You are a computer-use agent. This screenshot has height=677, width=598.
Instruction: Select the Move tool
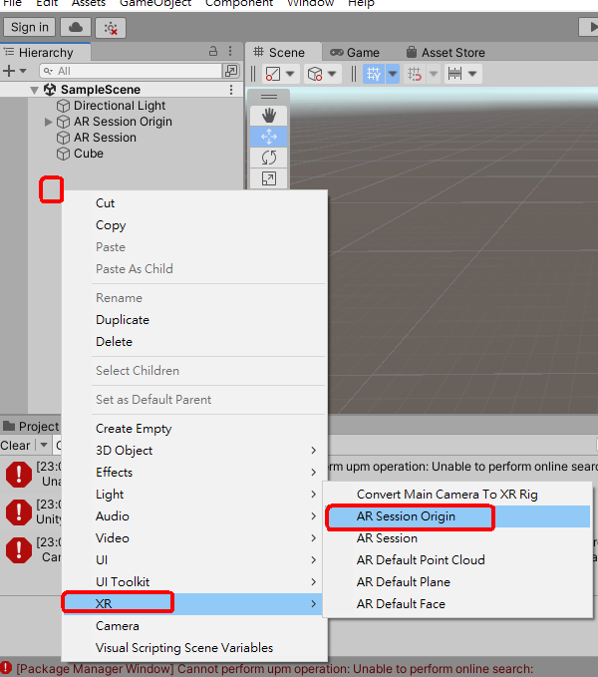(269, 137)
